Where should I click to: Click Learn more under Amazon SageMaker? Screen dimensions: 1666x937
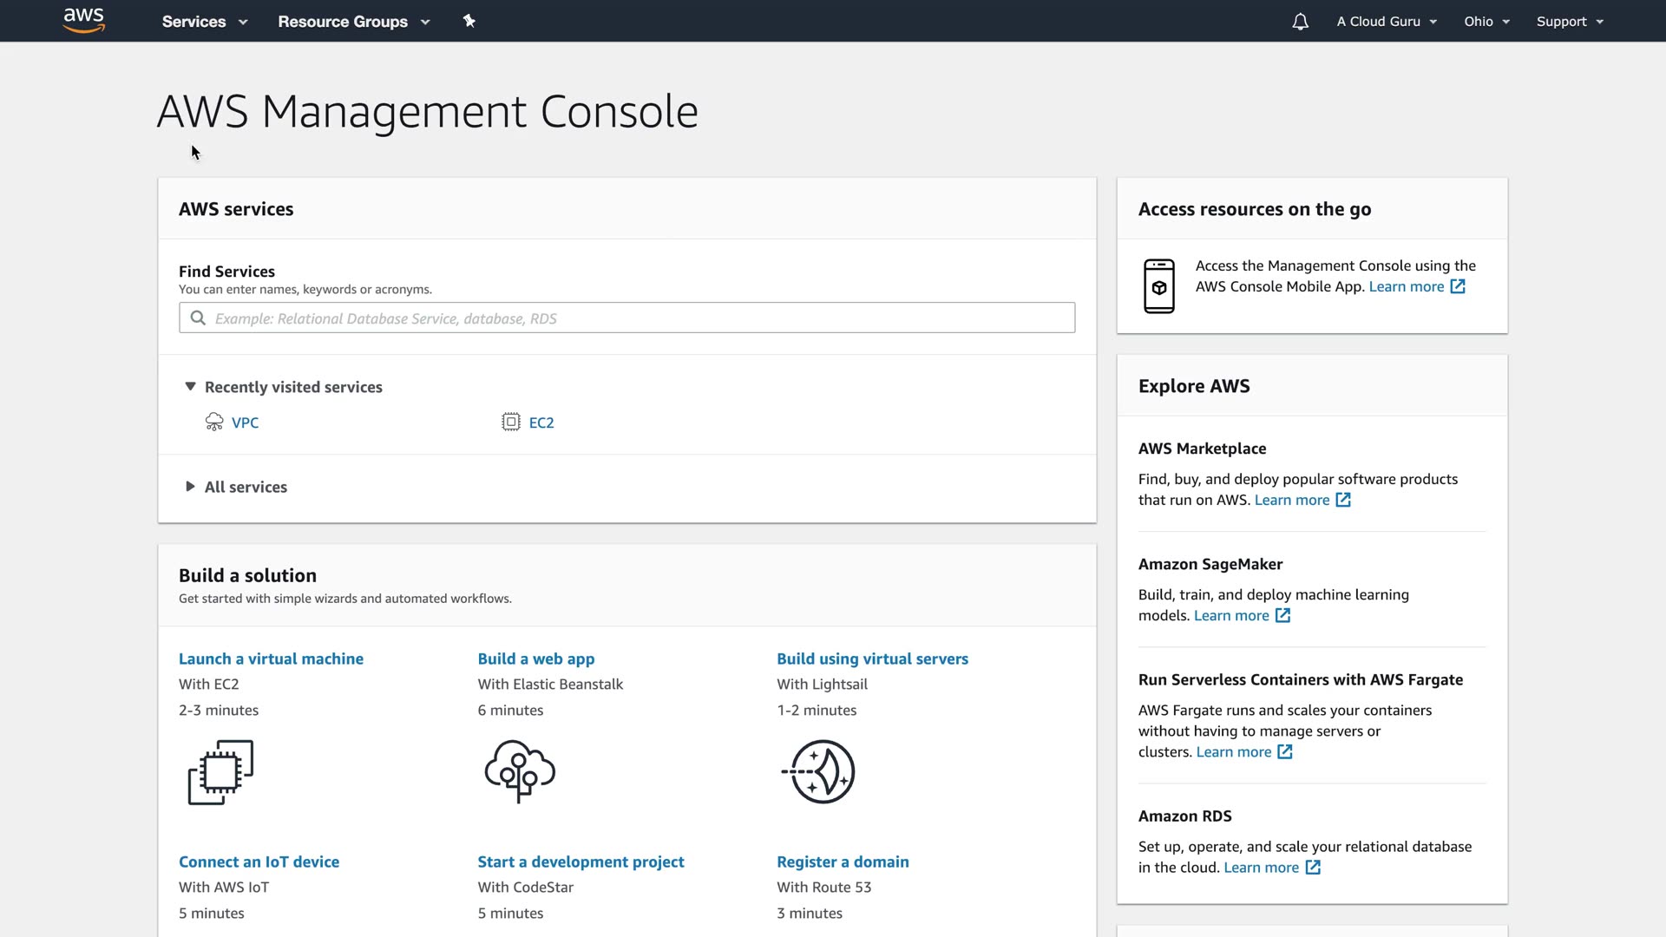coord(1231,615)
